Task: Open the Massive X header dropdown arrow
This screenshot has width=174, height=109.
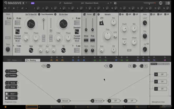Action: click(27, 3)
